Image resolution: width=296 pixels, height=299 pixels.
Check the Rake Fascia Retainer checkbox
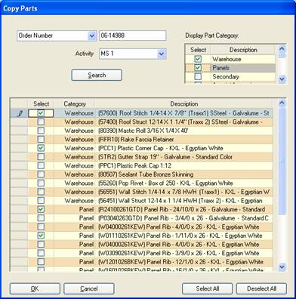(41, 140)
